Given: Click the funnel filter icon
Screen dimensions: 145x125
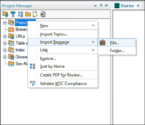Looking at the screenshot, I should 13,14.
